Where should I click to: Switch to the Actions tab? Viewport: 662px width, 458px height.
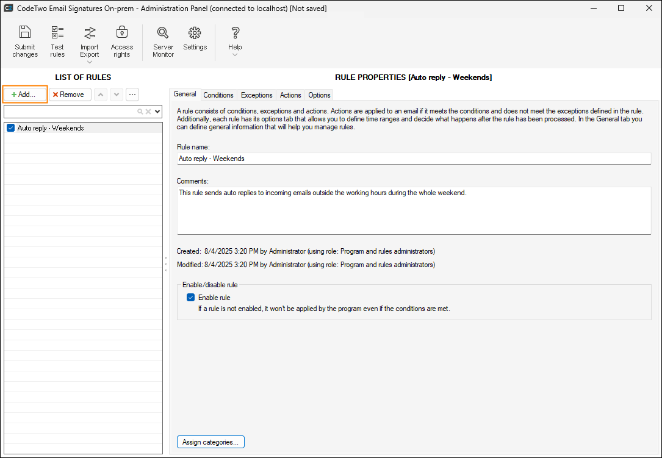[x=290, y=95]
